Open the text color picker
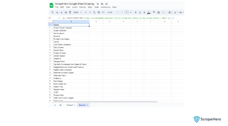 coord(149,13)
